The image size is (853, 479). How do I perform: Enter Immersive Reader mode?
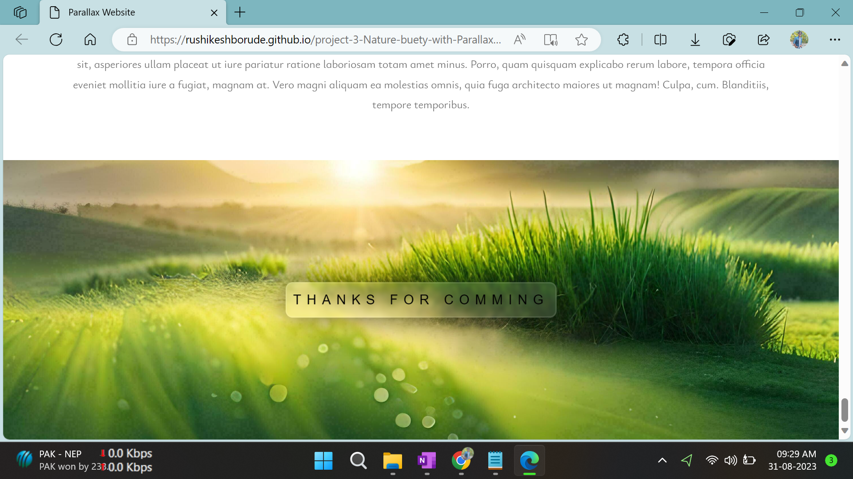(550, 39)
